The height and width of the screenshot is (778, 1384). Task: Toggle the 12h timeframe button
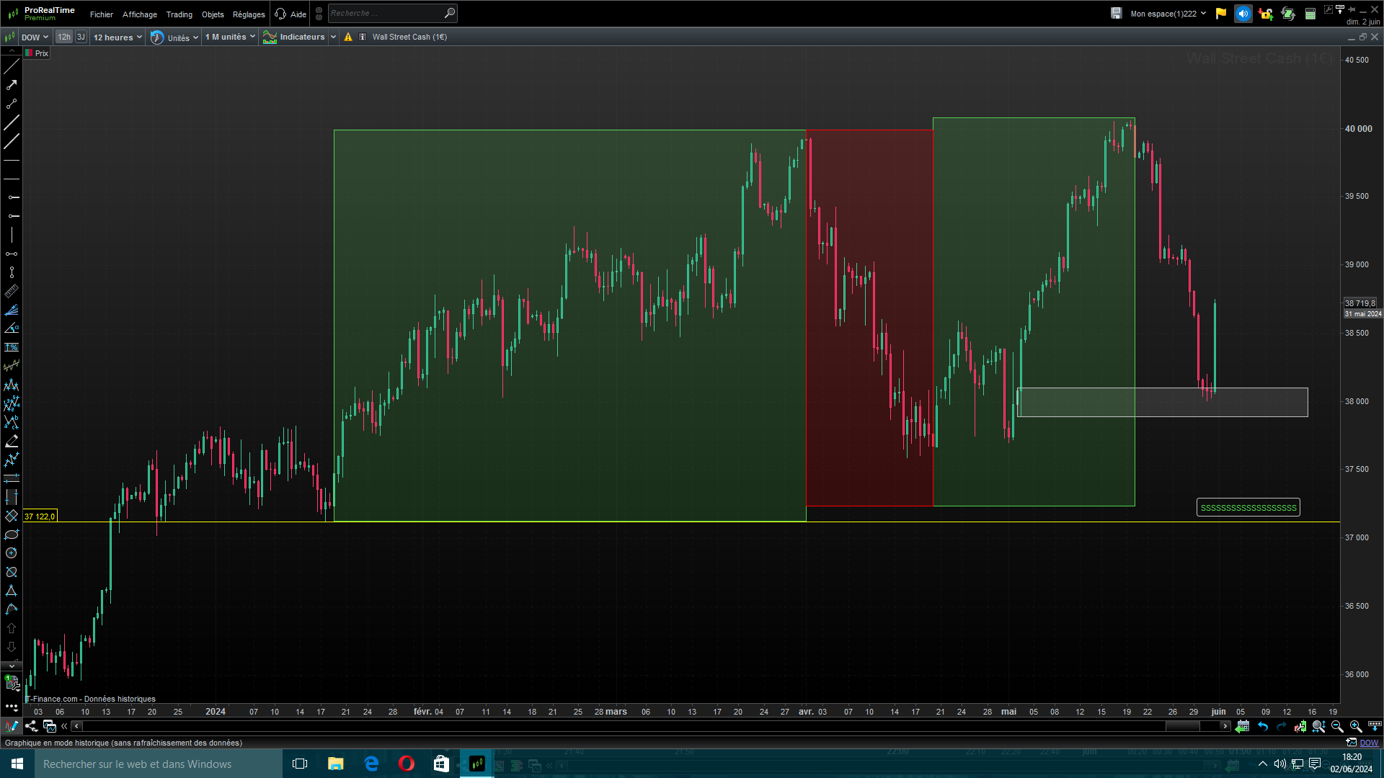click(64, 37)
